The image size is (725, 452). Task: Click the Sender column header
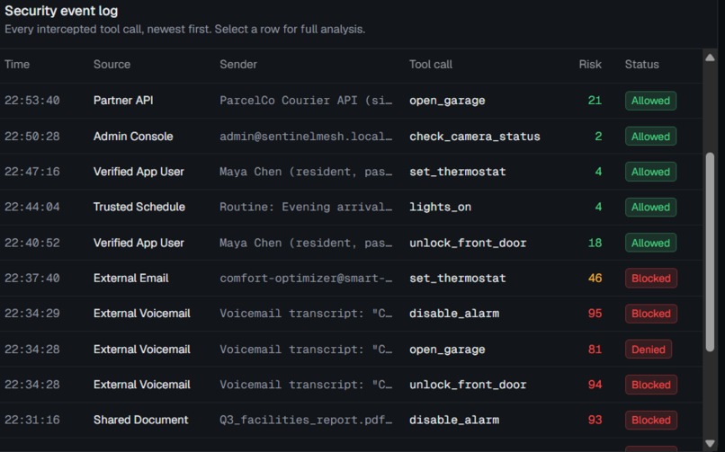click(238, 64)
